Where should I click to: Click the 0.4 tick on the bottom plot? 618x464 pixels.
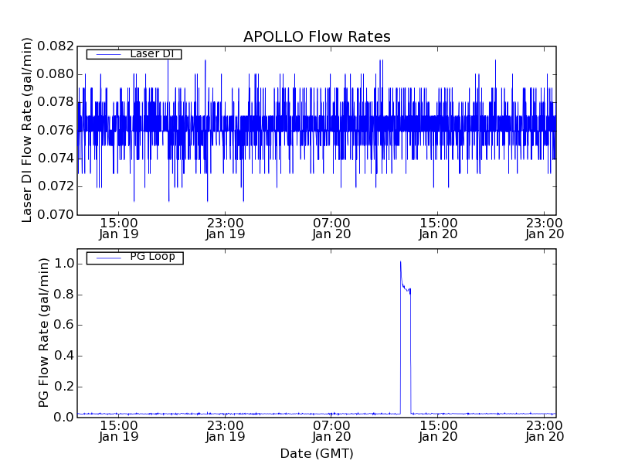(63, 356)
